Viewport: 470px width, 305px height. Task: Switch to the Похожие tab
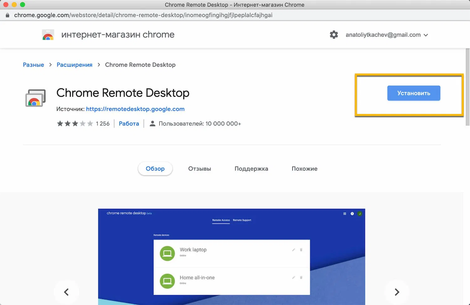click(305, 168)
